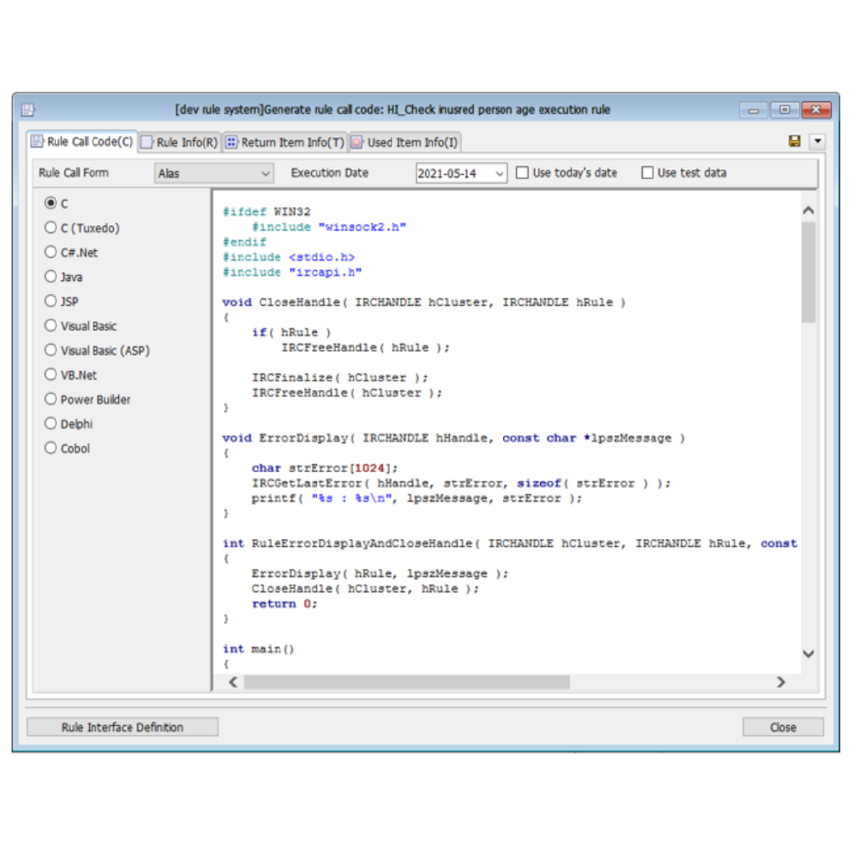Enable the Use today's date checkbox
857x857 pixels.
click(x=523, y=172)
